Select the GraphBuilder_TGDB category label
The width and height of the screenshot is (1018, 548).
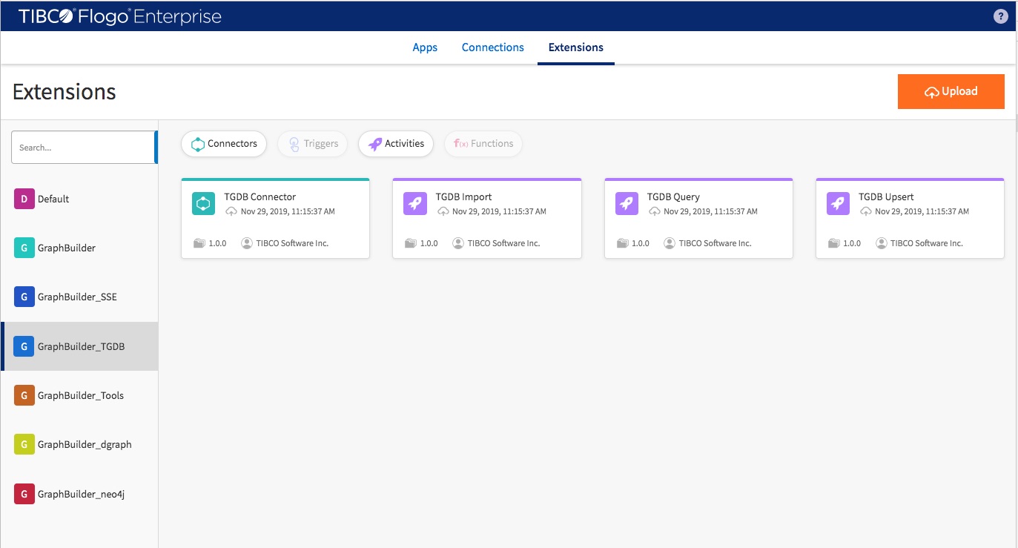(81, 346)
